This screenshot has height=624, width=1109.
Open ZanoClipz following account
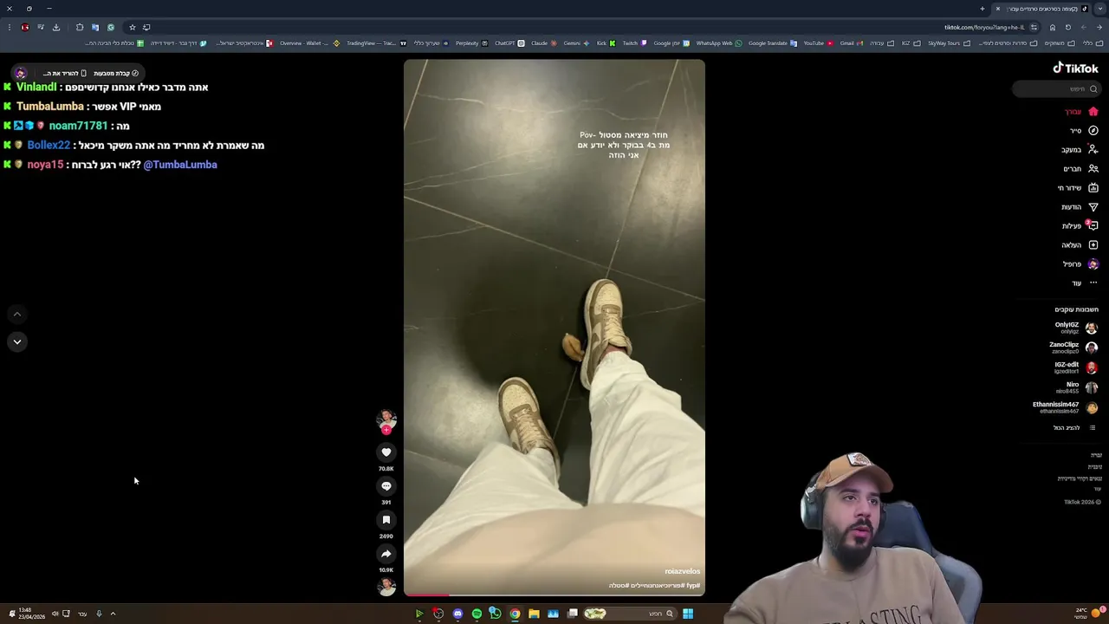pos(1073,348)
